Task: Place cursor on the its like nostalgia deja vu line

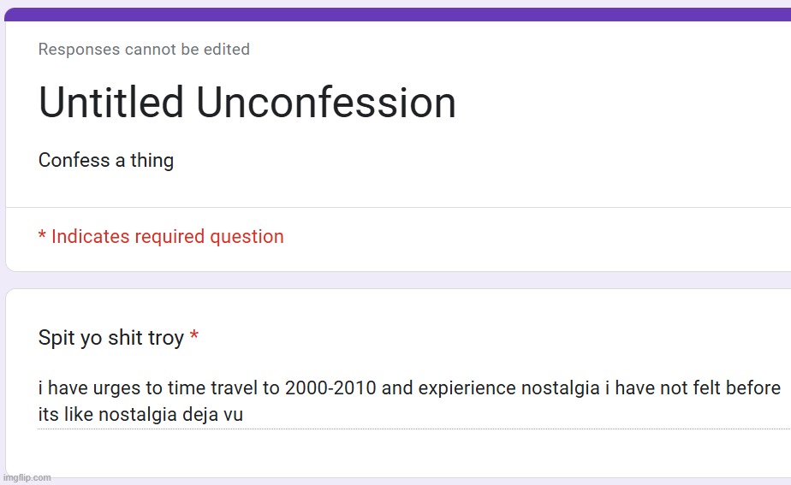Action: tap(140, 414)
